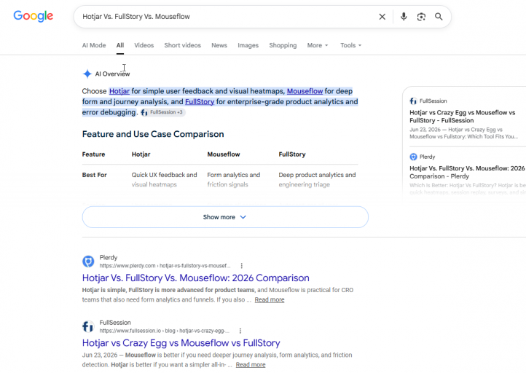Click the Deep product analytics table cell
Screen dimensions: 526x373
317,180
